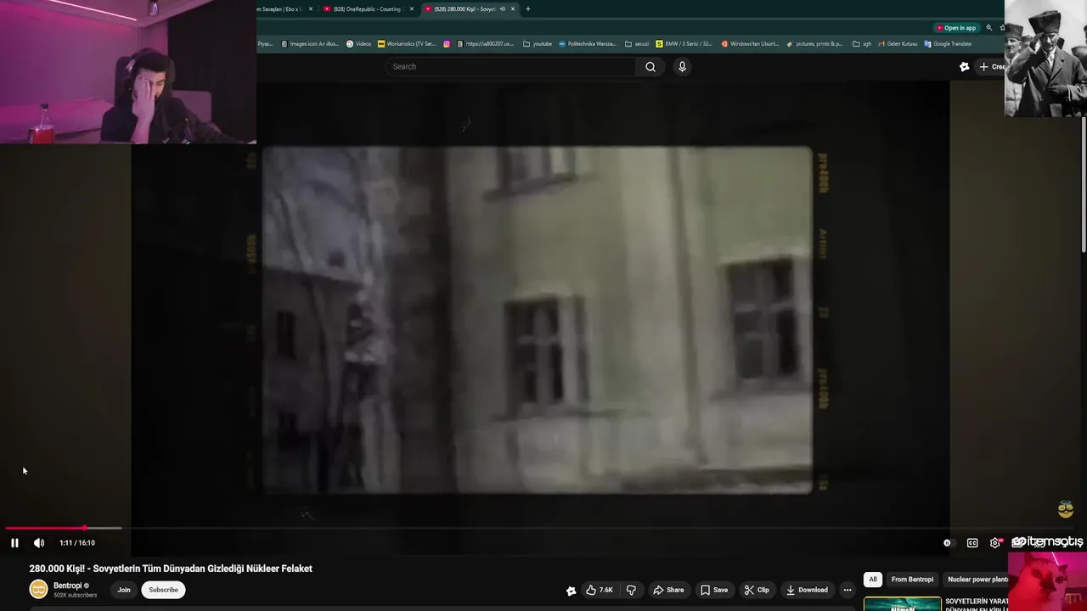Screen dimensions: 1087x611
Task: Open the recommended SOVYETLERIN video thumbnail
Action: click(x=902, y=604)
